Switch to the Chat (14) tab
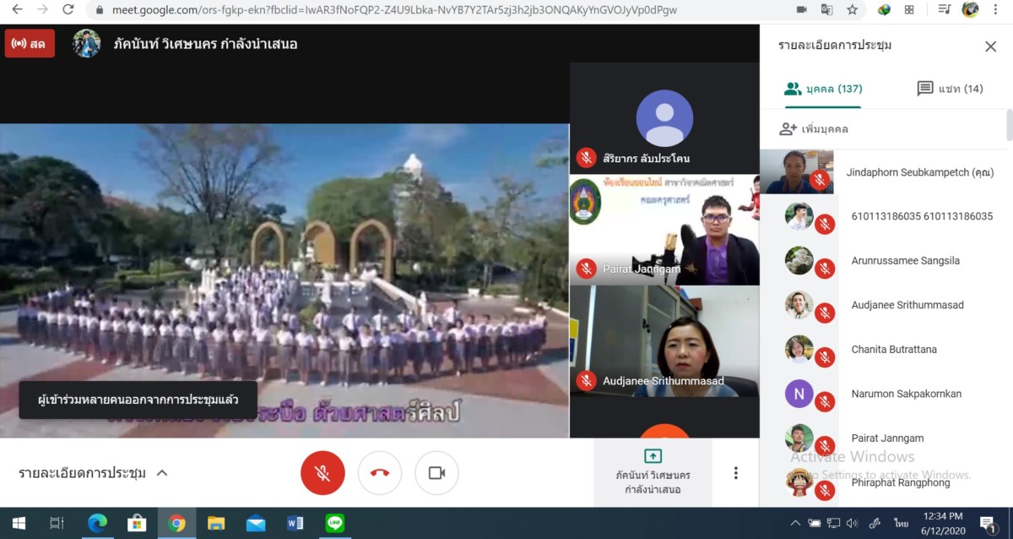Viewport: 1013px width, 539px height. pos(950,89)
